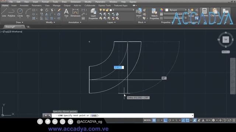Open Text tool options dropdown
The width and height of the screenshot is (236, 132).
(x=66, y=18)
